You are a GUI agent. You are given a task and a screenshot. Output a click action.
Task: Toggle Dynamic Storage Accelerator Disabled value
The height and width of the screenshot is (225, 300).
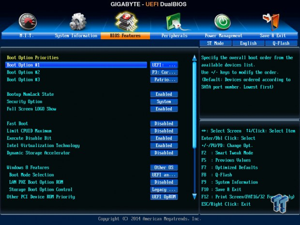(x=164, y=153)
